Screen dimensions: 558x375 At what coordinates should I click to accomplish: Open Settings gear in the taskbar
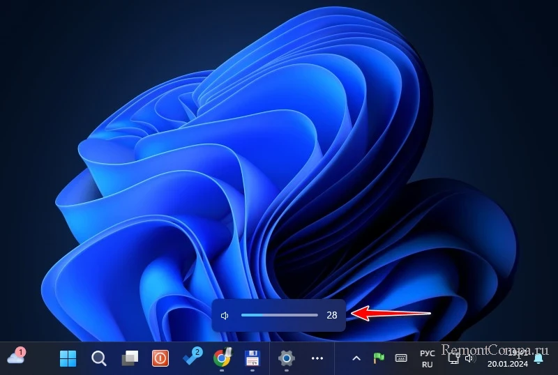click(x=287, y=358)
